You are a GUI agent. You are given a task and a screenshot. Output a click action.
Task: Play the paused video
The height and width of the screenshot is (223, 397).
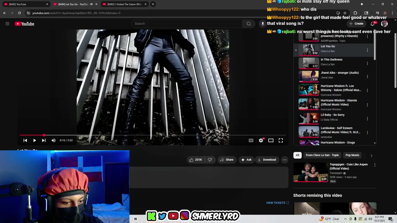coord(34,140)
